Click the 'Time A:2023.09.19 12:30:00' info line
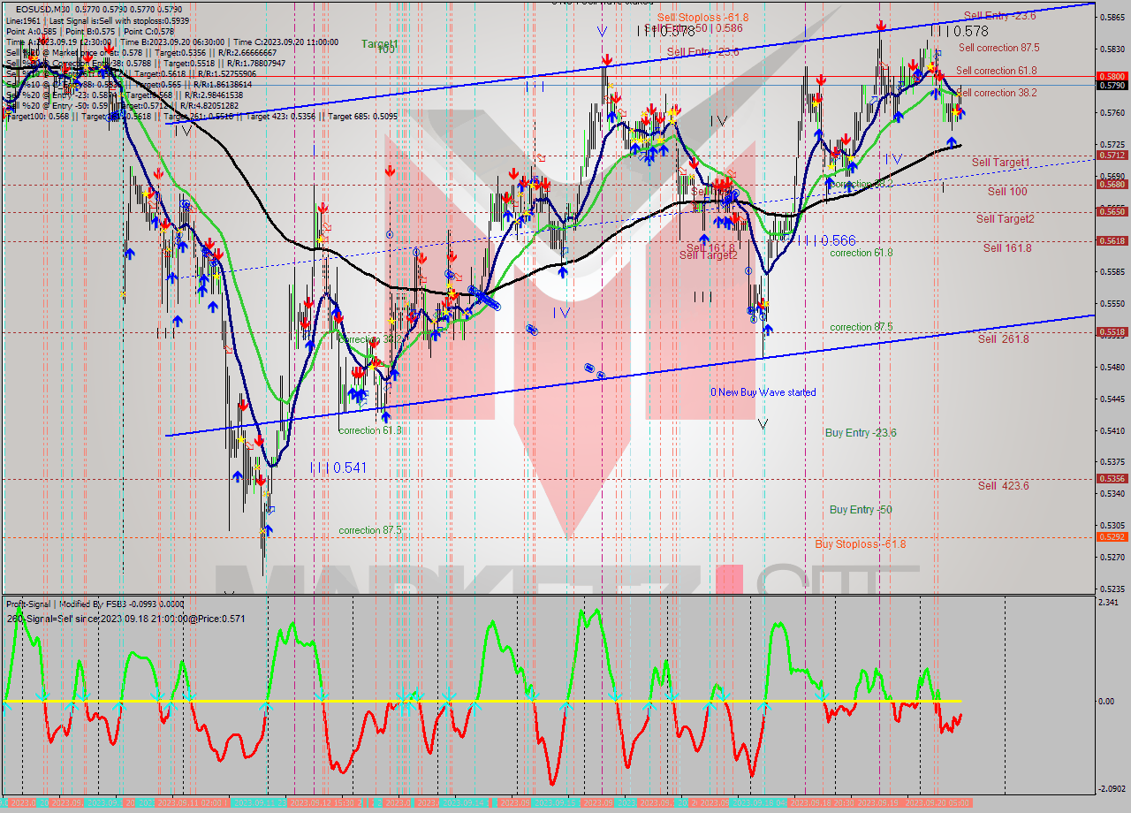Viewport: 1131px width, 813px height. click(x=57, y=42)
